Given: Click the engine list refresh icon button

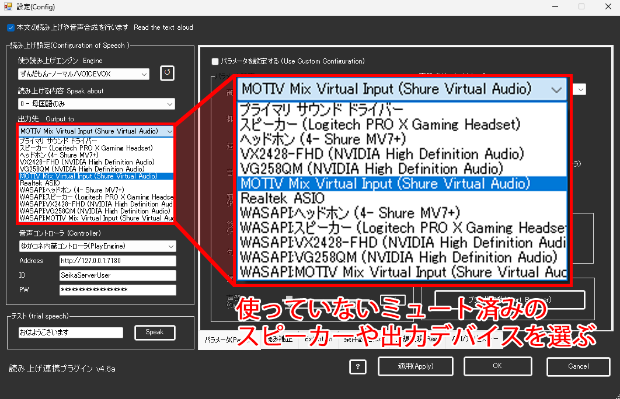Looking at the screenshot, I should pyautogui.click(x=167, y=73).
